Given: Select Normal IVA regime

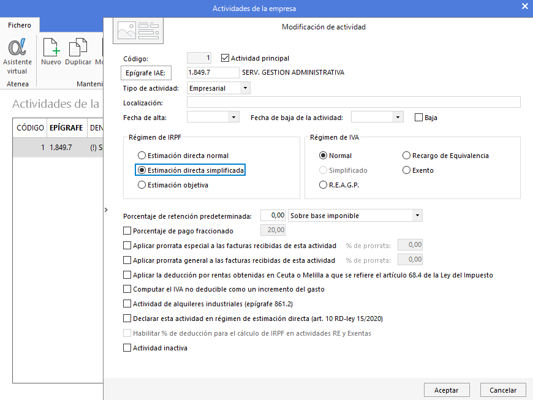Looking at the screenshot, I should point(323,156).
